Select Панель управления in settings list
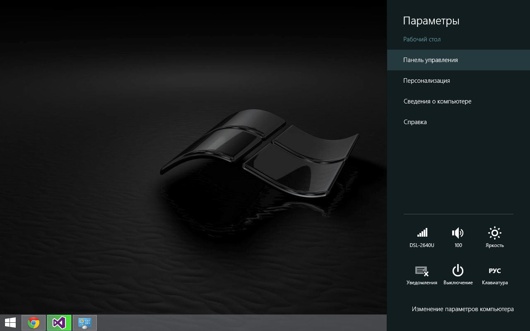The height and width of the screenshot is (331, 530). [x=431, y=60]
